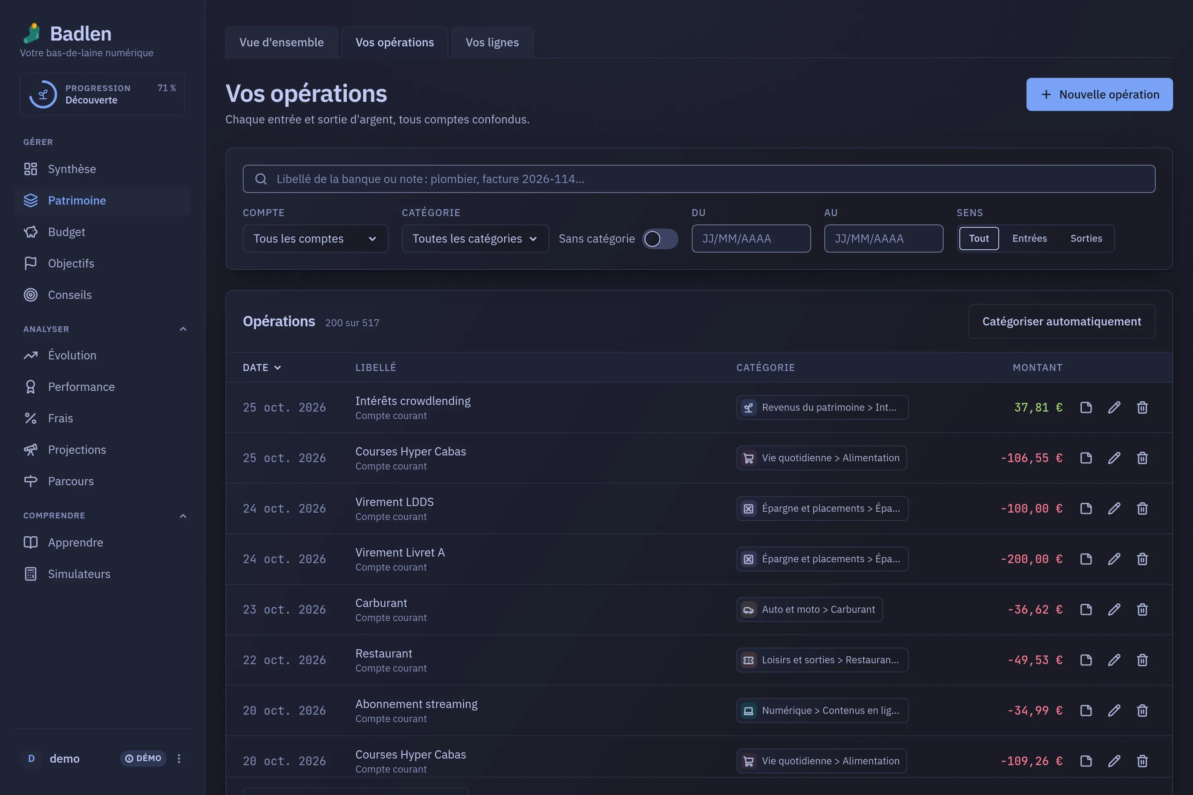Viewport: 1193px width, 795px height.
Task: Click the Progression Découverte 71 % indicator
Action: tap(102, 94)
